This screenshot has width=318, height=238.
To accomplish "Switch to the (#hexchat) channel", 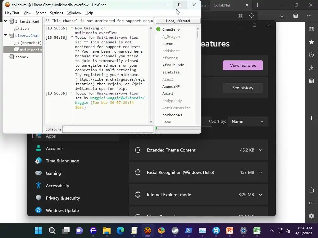I will (x=31, y=43).
